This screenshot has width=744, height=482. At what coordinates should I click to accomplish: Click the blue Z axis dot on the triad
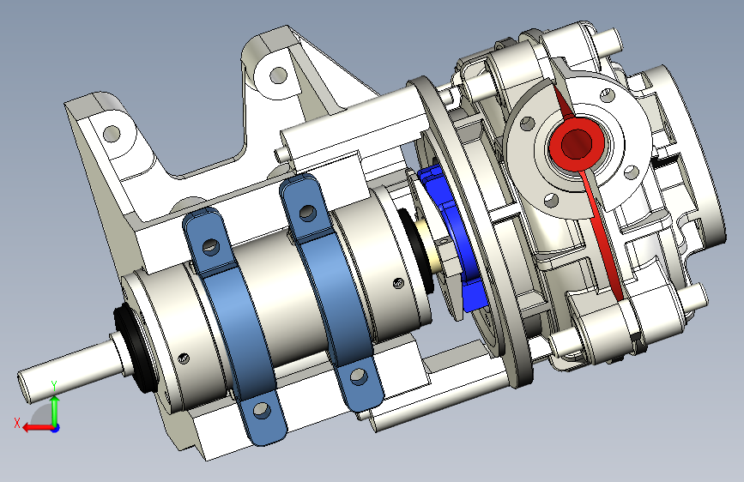(x=56, y=428)
